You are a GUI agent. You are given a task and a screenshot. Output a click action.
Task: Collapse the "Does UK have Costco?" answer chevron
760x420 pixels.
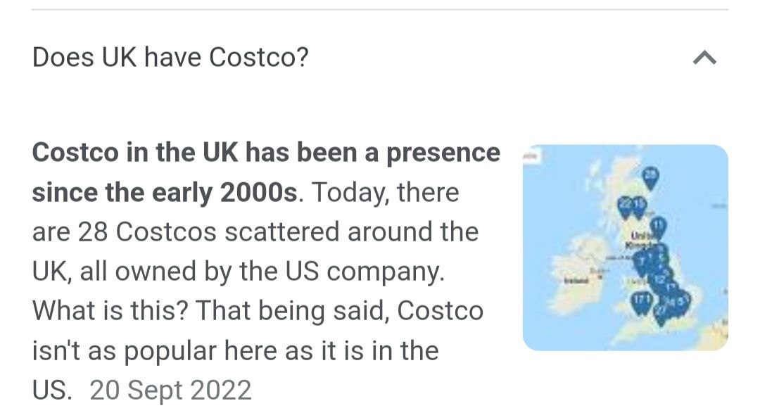coord(704,58)
